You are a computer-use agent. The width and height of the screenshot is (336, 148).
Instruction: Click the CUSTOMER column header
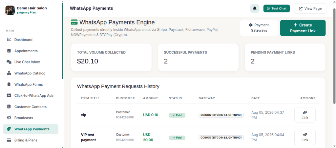click(125, 98)
